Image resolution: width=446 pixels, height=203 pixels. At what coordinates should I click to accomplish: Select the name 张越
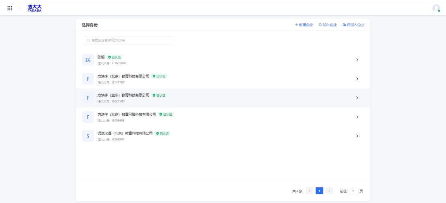pos(101,57)
